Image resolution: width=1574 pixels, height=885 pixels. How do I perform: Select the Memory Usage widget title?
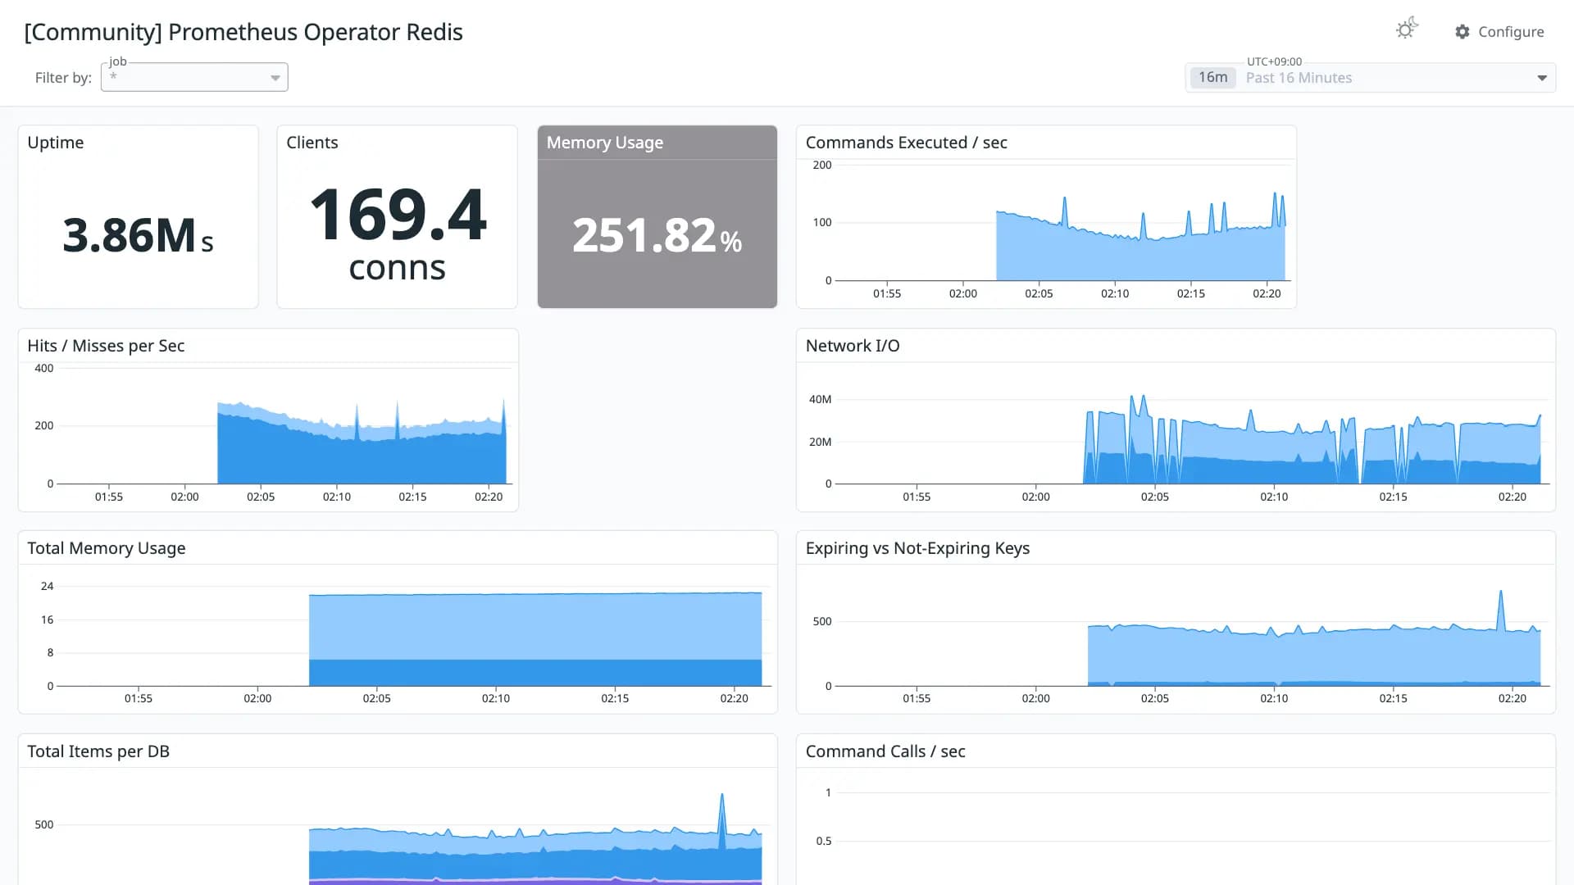605,143
